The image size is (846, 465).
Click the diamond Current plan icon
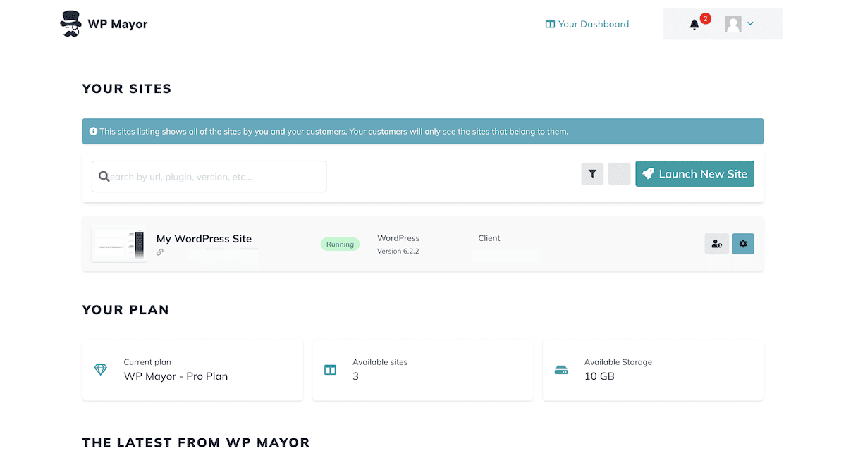tap(101, 370)
